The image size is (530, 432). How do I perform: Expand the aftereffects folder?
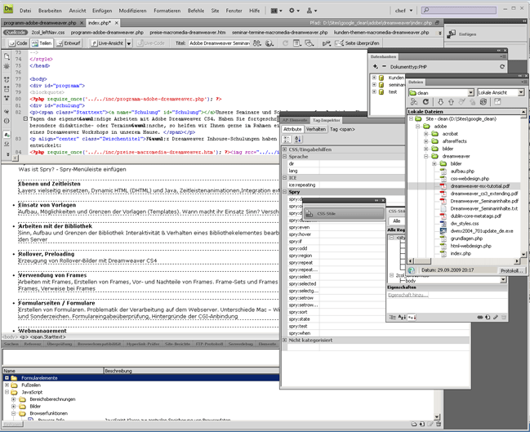click(x=426, y=141)
